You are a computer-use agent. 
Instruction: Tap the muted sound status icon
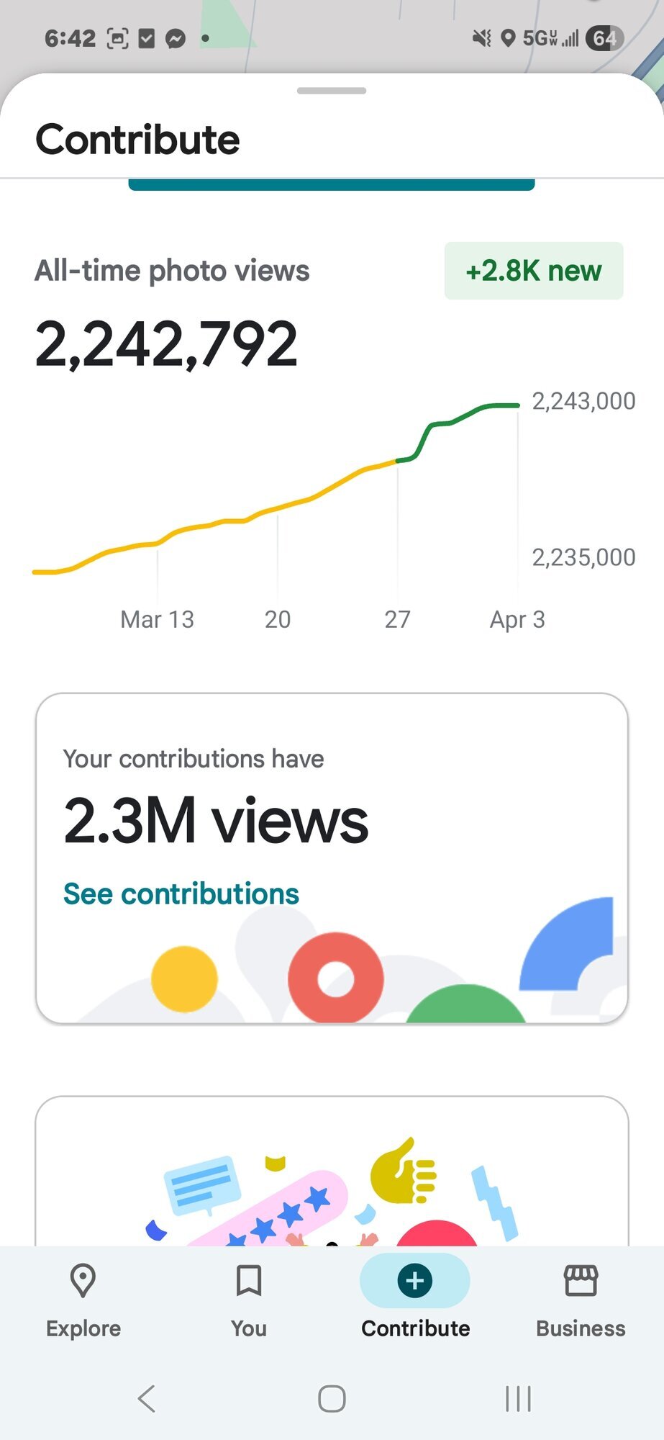[x=481, y=38]
